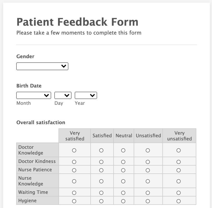Viewport: 212px width, 208px height.
Task: Open the birth Year dropdown
Action: point(86,95)
